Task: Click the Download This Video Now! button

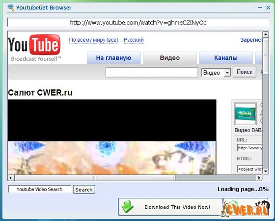Action: 170,207
